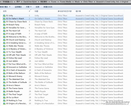Viewport: 131px width, 106px height.
Task: Click the 26 Battle Royale file icon
Action: [4, 91]
